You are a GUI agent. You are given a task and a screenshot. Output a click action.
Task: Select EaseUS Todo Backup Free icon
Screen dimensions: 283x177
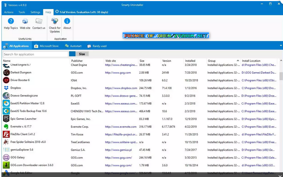(x=6, y=111)
